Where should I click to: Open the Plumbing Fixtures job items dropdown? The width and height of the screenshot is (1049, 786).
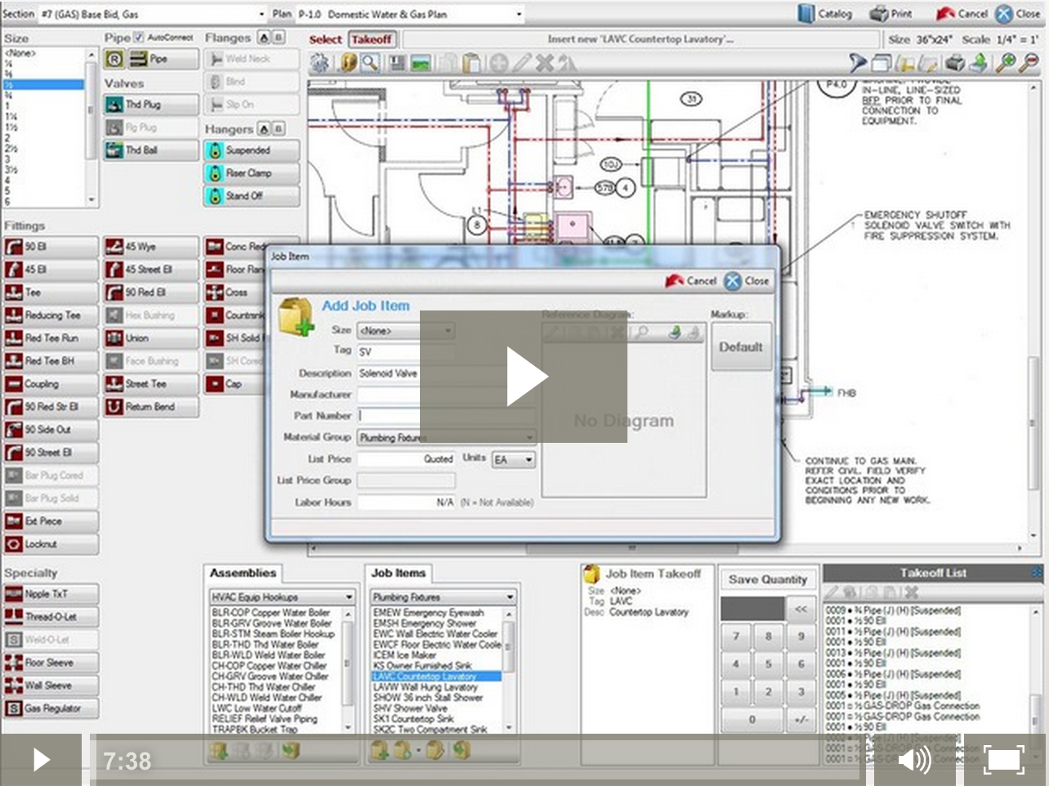point(443,597)
